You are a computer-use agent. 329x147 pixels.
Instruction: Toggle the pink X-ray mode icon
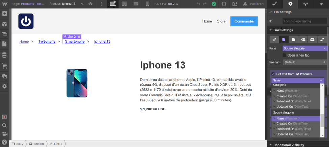click(x=4, y=117)
